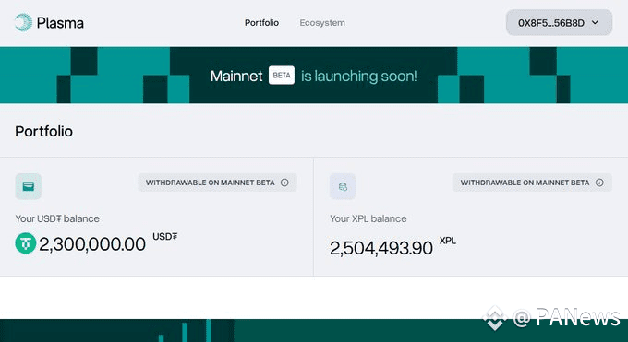628x342 pixels.
Task: Open the wallet address 0X8F5...56B8D dropdown
Action: pos(559,23)
